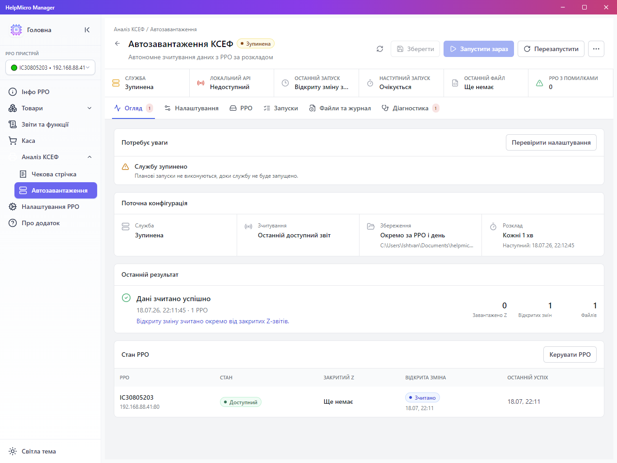
Task: Go back using the left arrow icon
Action: (117, 43)
